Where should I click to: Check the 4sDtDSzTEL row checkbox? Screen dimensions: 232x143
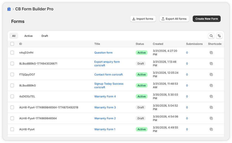tap(12, 96)
